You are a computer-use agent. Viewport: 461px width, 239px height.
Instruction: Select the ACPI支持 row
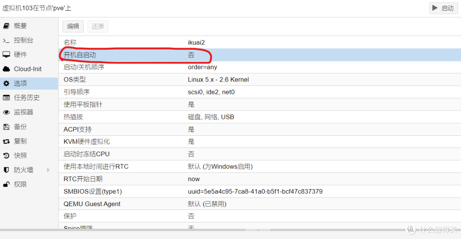click(x=260, y=129)
